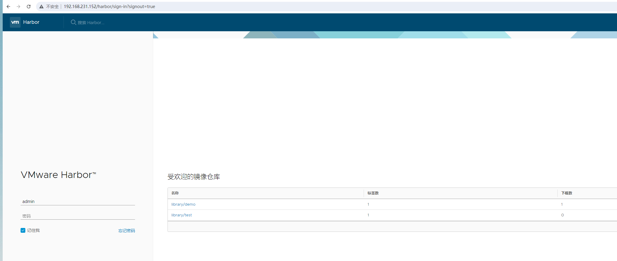Viewport: 617px width, 261px height.
Task: Click the tag count of library/test
Action: coord(368,215)
